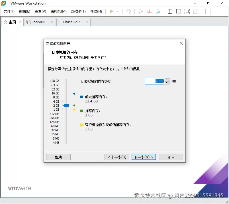Open the 帮助(H) menu

point(96,11)
